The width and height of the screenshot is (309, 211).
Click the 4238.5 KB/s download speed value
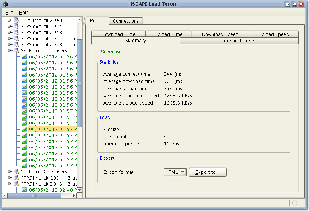178,96
